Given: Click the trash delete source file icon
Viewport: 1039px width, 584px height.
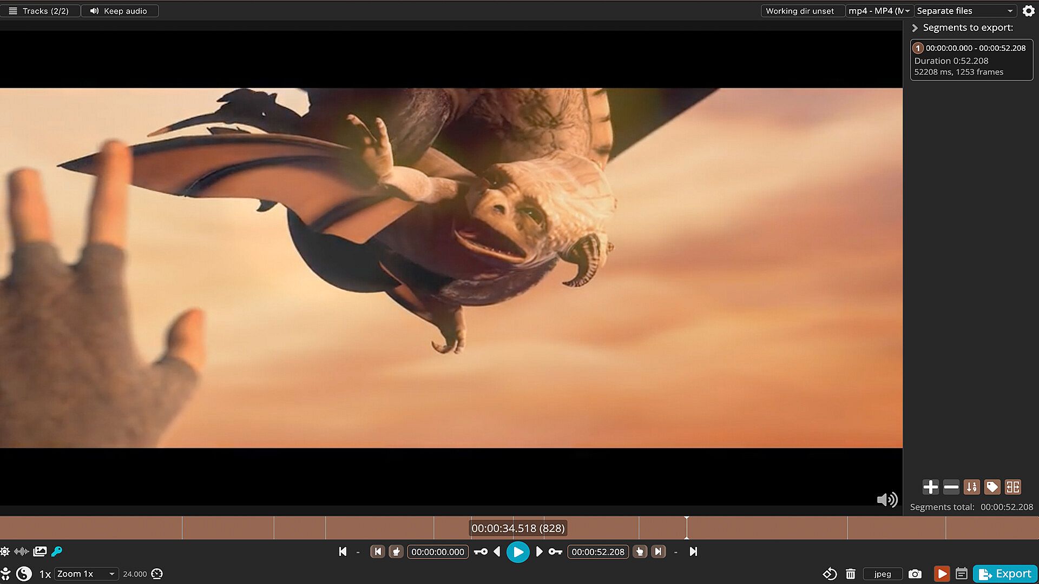Looking at the screenshot, I should click(x=851, y=574).
